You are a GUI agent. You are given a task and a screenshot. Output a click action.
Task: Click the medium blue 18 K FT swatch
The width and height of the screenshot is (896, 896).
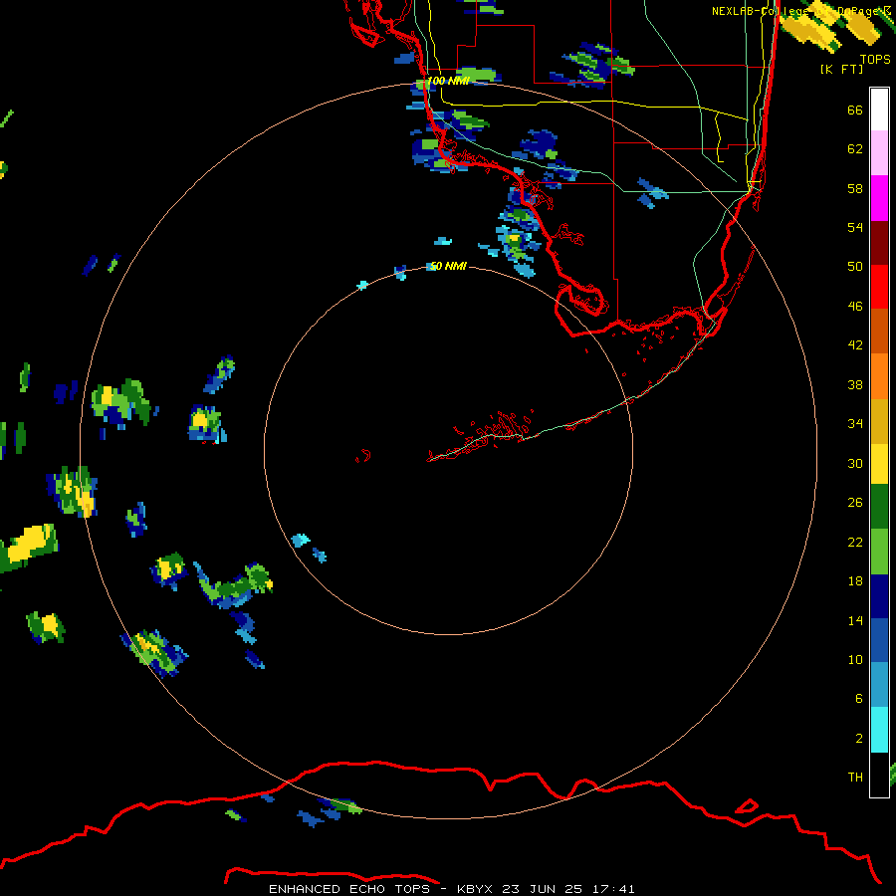pyautogui.click(x=879, y=640)
